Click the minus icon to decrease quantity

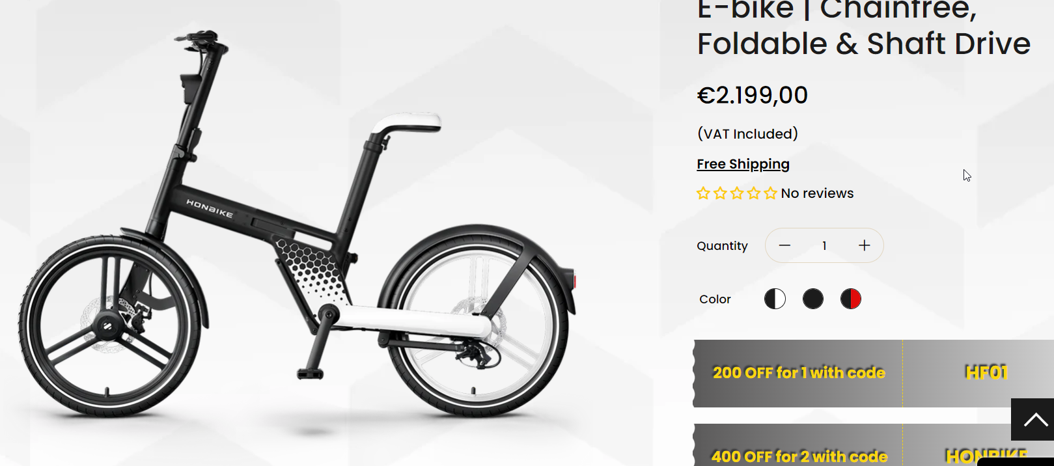(x=784, y=245)
